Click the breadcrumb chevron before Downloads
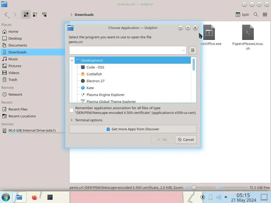Screen dimensions: 271x203 pyautogui.click(x=71, y=15)
